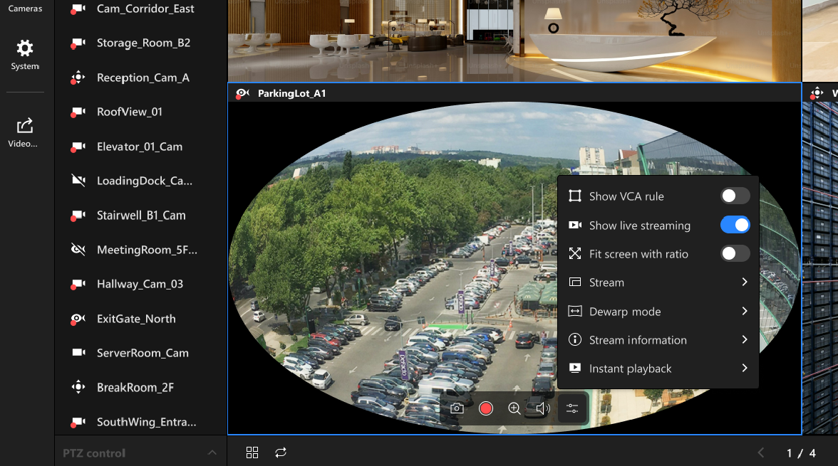Open System settings gear
The width and height of the screenshot is (838, 466).
click(25, 55)
